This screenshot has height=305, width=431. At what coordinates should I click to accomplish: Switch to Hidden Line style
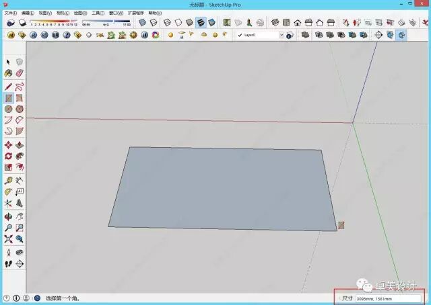(x=178, y=22)
